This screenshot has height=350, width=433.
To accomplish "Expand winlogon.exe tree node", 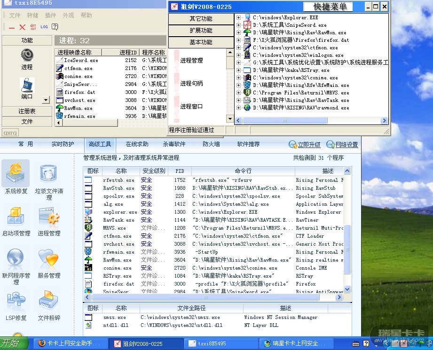I will [x=238, y=55].
